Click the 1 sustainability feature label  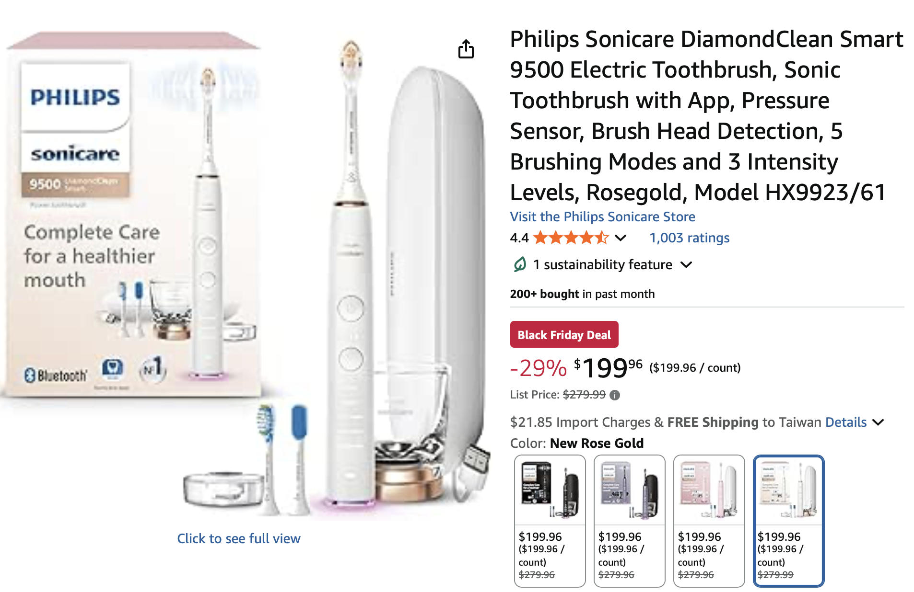tap(602, 264)
